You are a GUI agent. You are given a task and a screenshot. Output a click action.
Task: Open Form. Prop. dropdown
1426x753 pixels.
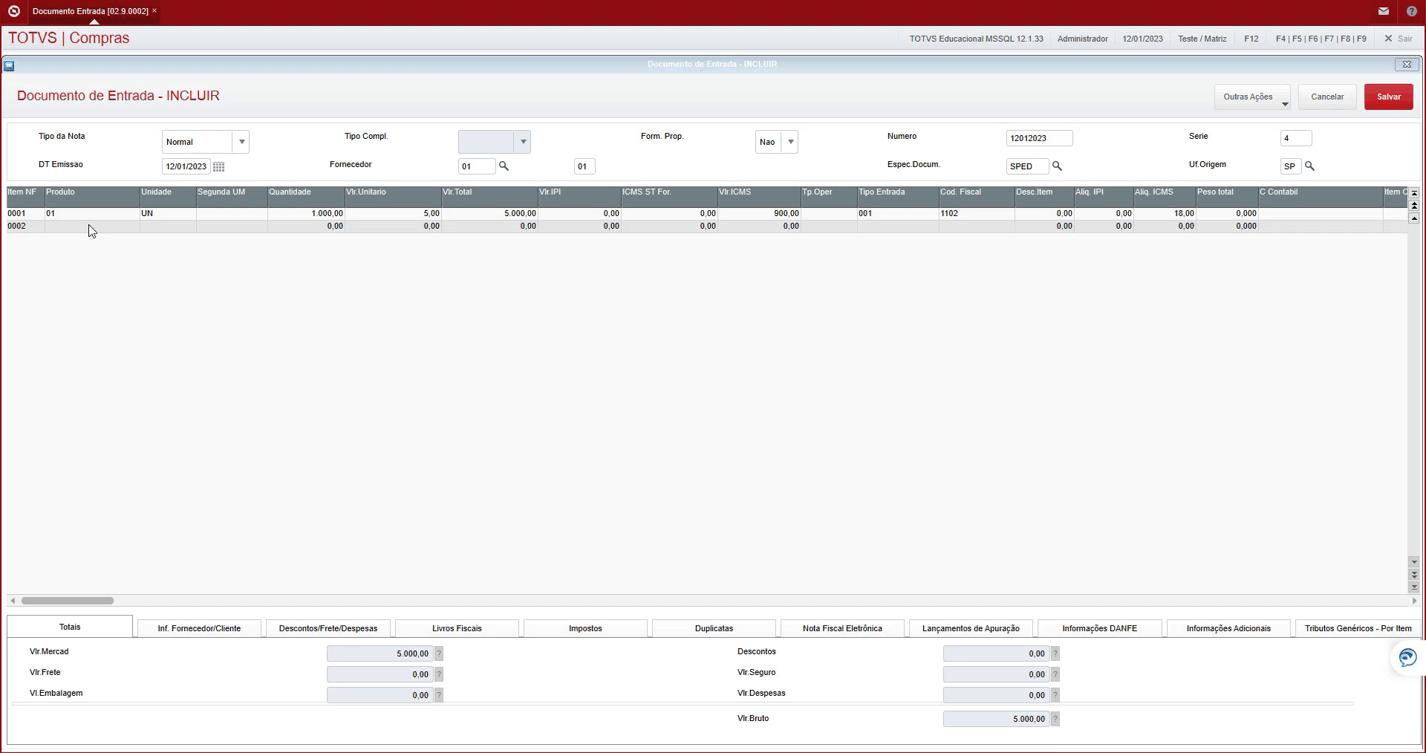[790, 142]
